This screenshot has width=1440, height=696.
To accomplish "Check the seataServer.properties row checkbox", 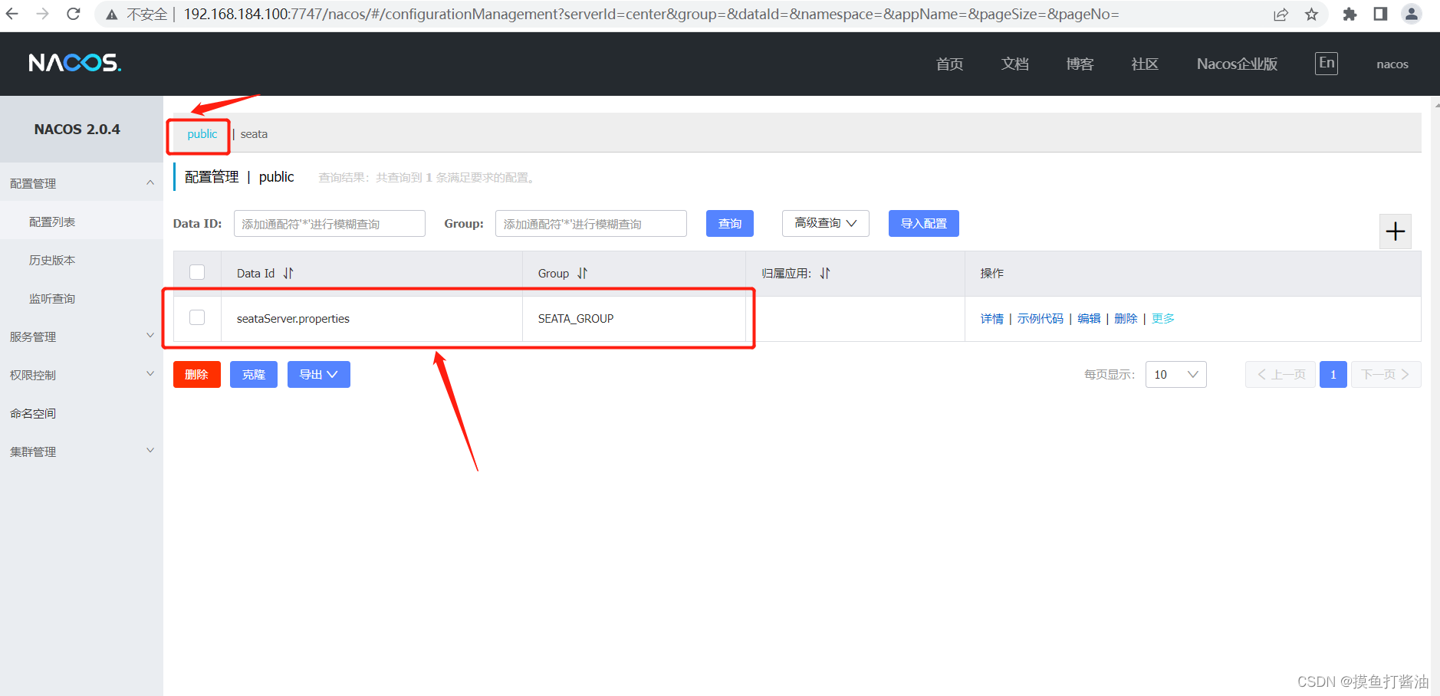I will click(x=197, y=317).
